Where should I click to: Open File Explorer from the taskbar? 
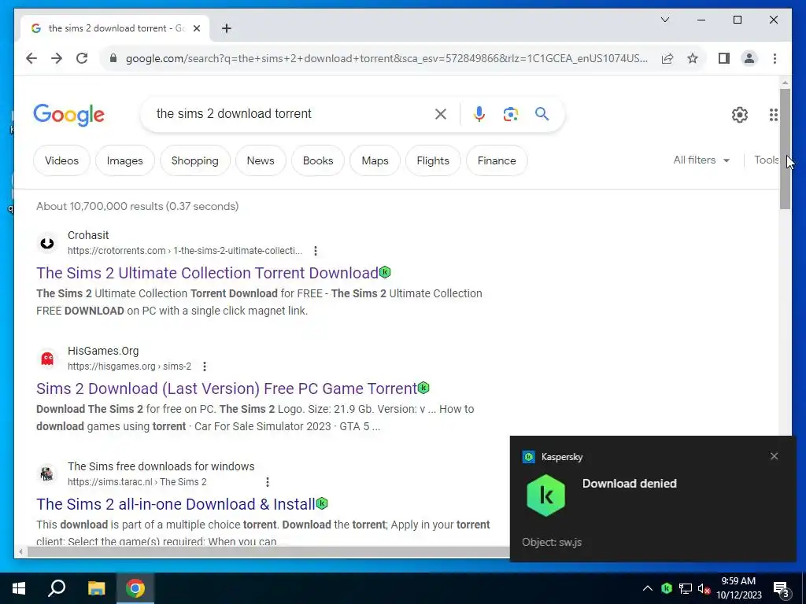(96, 588)
